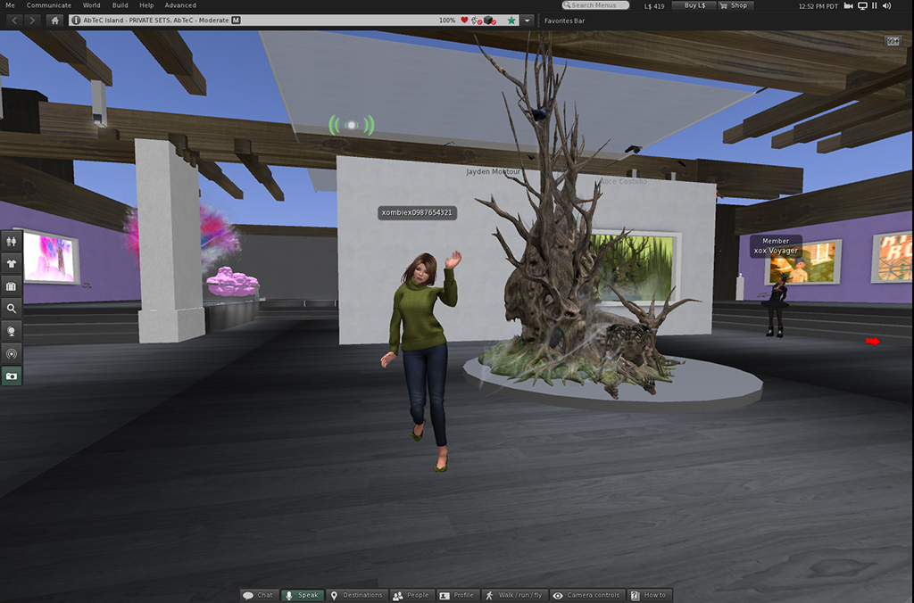Click the Buy L$ button
The height and width of the screenshot is (603, 914).
[x=694, y=5]
